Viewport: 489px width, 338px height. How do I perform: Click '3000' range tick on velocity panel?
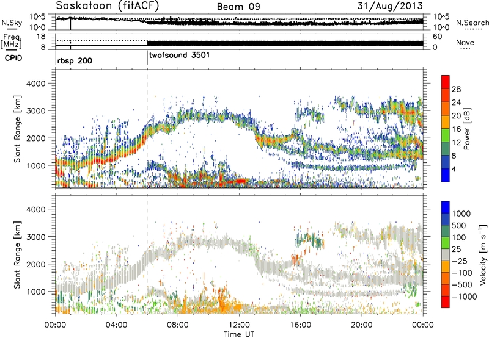pyautogui.click(x=35, y=237)
